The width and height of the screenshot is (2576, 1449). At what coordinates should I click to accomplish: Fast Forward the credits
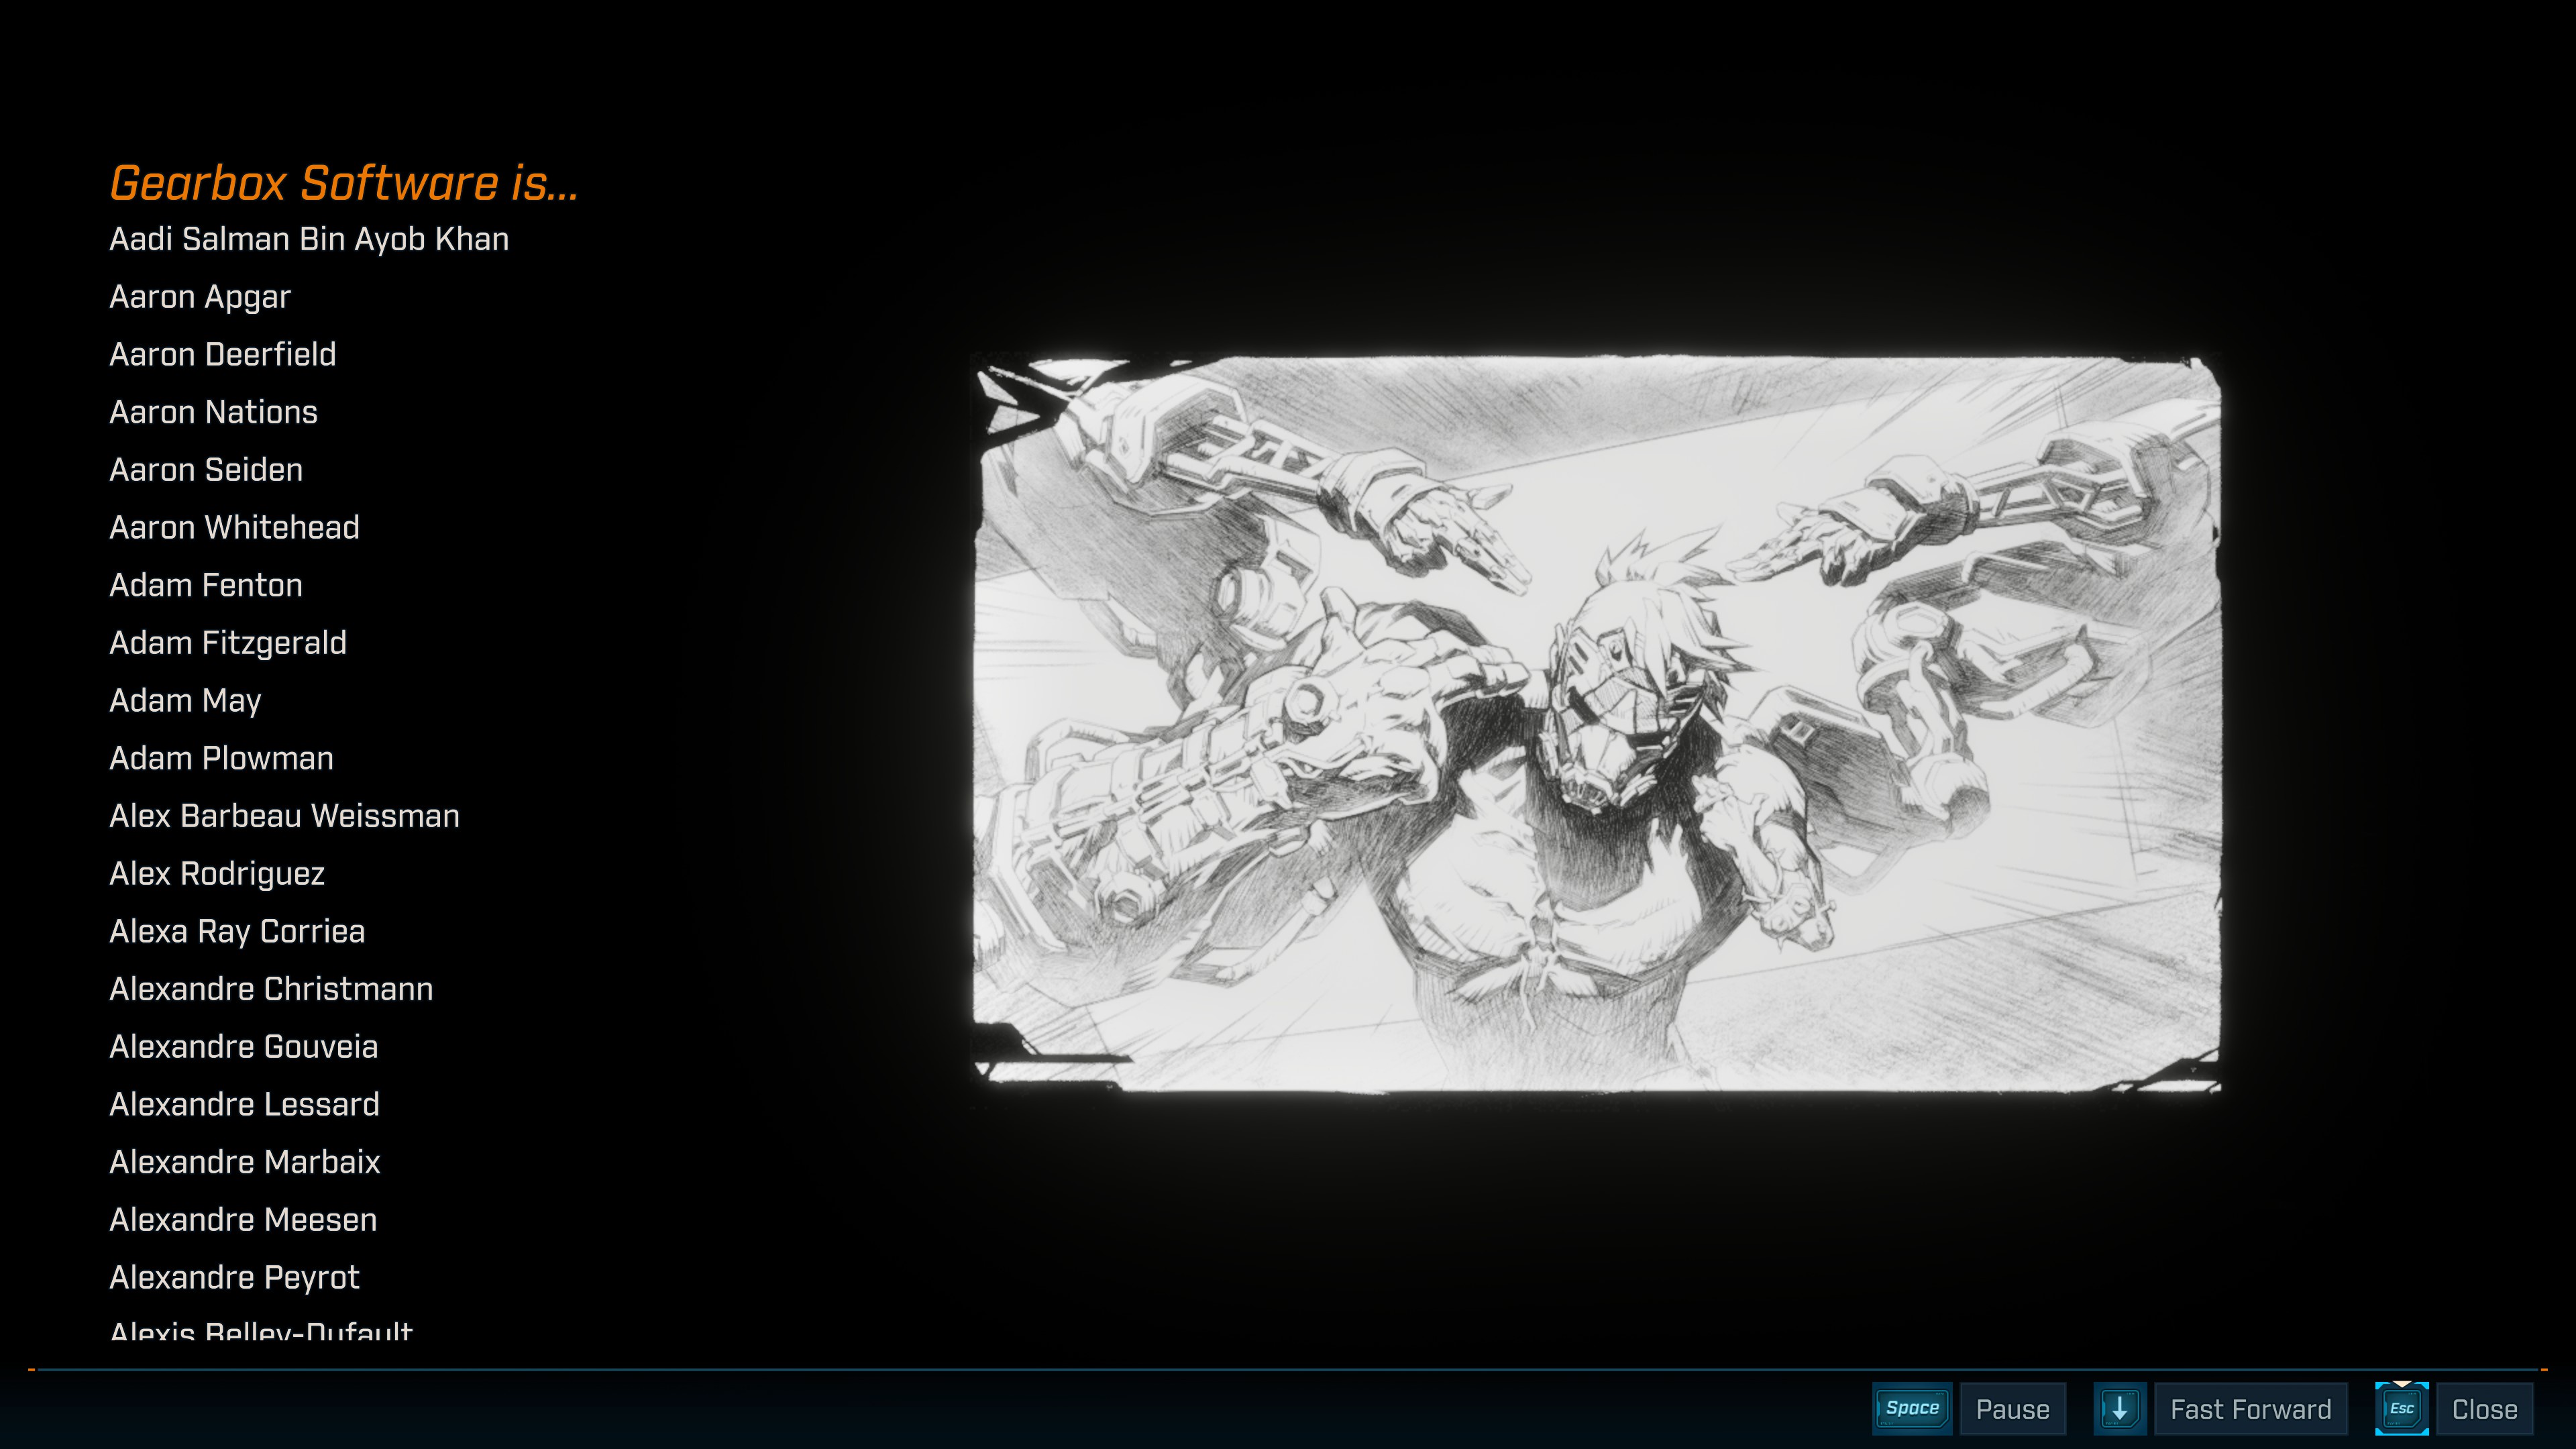(2250, 1409)
